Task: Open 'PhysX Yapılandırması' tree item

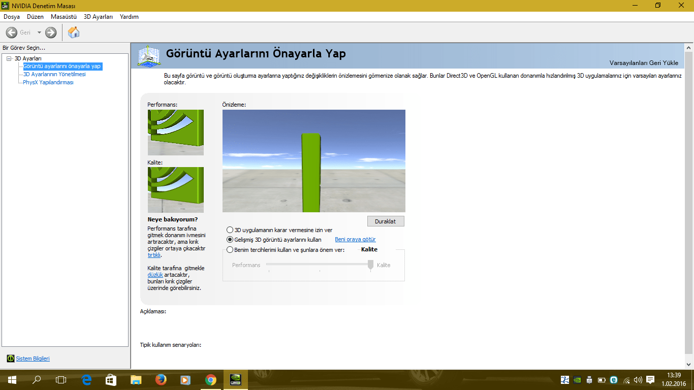Action: pos(48,82)
